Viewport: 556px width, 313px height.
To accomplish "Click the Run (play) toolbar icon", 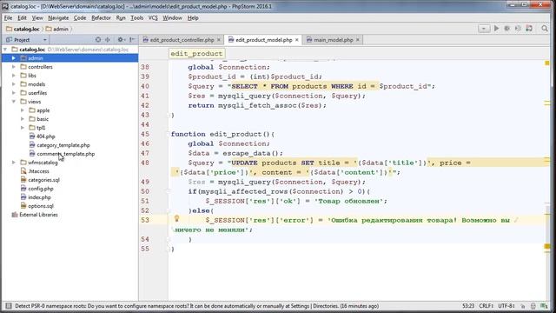I will tap(496, 29).
